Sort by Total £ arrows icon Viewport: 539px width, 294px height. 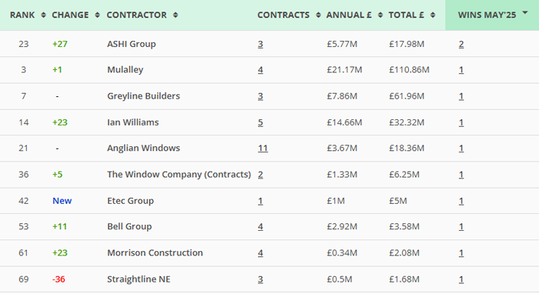(x=433, y=15)
